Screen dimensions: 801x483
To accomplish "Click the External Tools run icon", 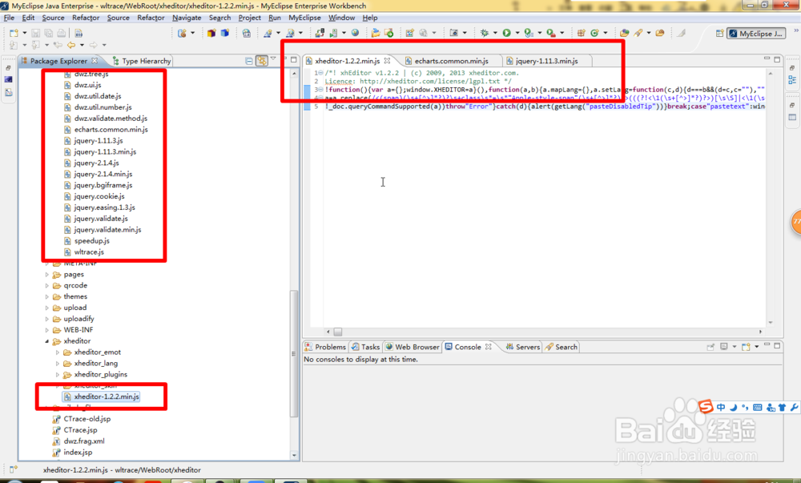I will tap(551, 33).
